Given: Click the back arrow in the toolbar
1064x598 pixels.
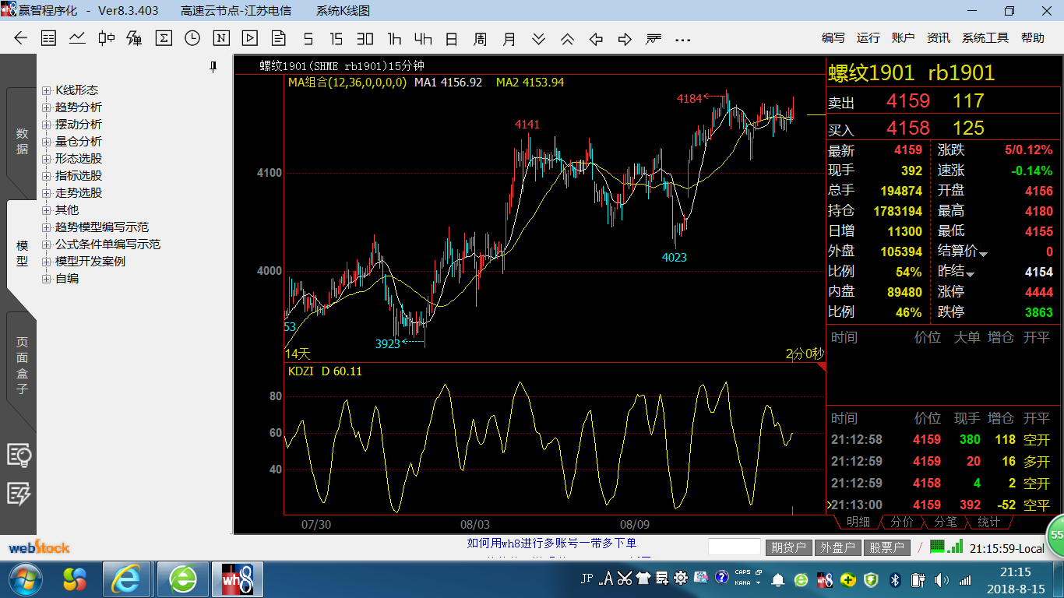Looking at the screenshot, I should pos(20,38).
